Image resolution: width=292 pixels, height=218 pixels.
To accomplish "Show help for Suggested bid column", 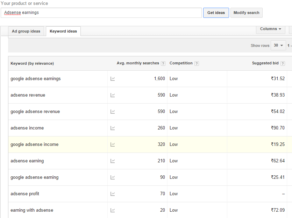I will (x=283, y=64).
